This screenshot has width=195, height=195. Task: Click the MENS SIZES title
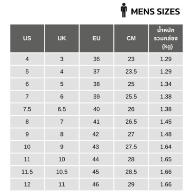156,12
